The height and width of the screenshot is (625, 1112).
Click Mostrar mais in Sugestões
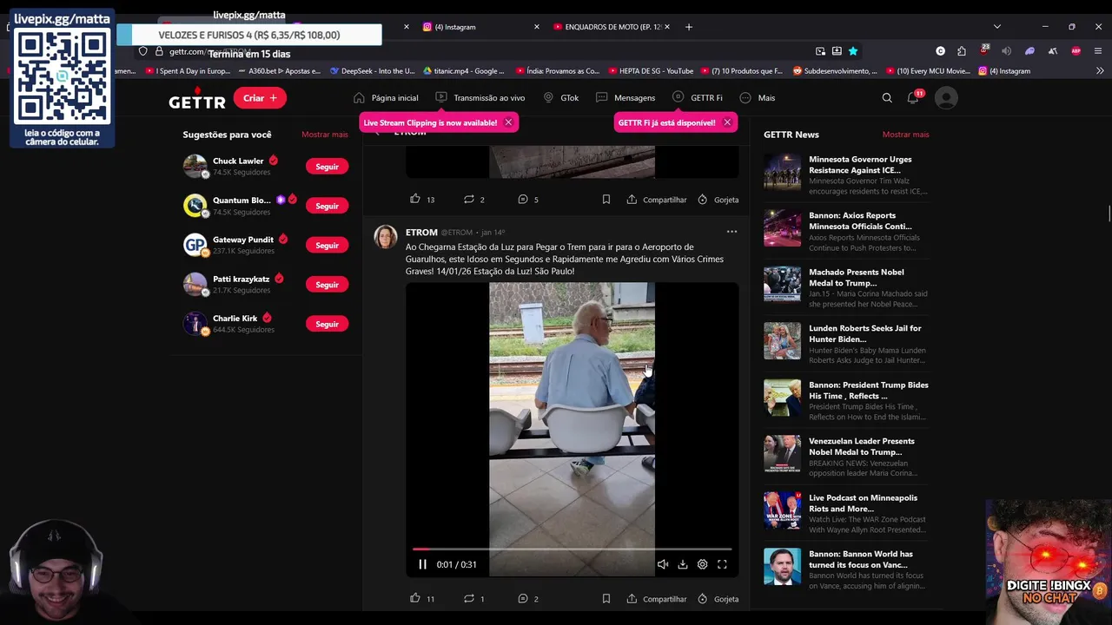[325, 135]
